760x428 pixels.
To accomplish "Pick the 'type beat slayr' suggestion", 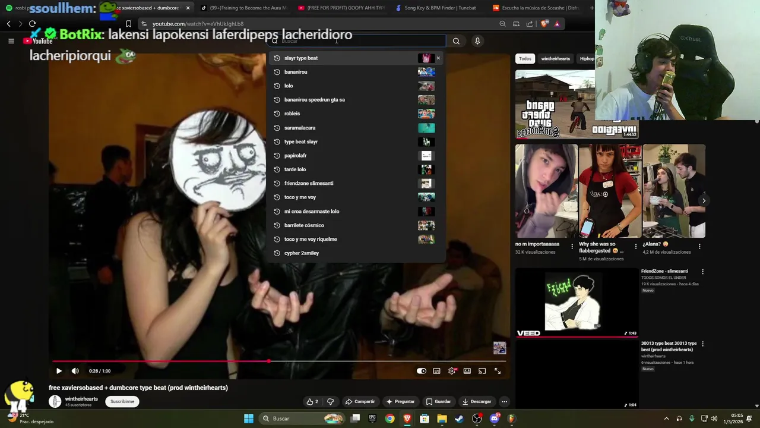I will 356,141.
